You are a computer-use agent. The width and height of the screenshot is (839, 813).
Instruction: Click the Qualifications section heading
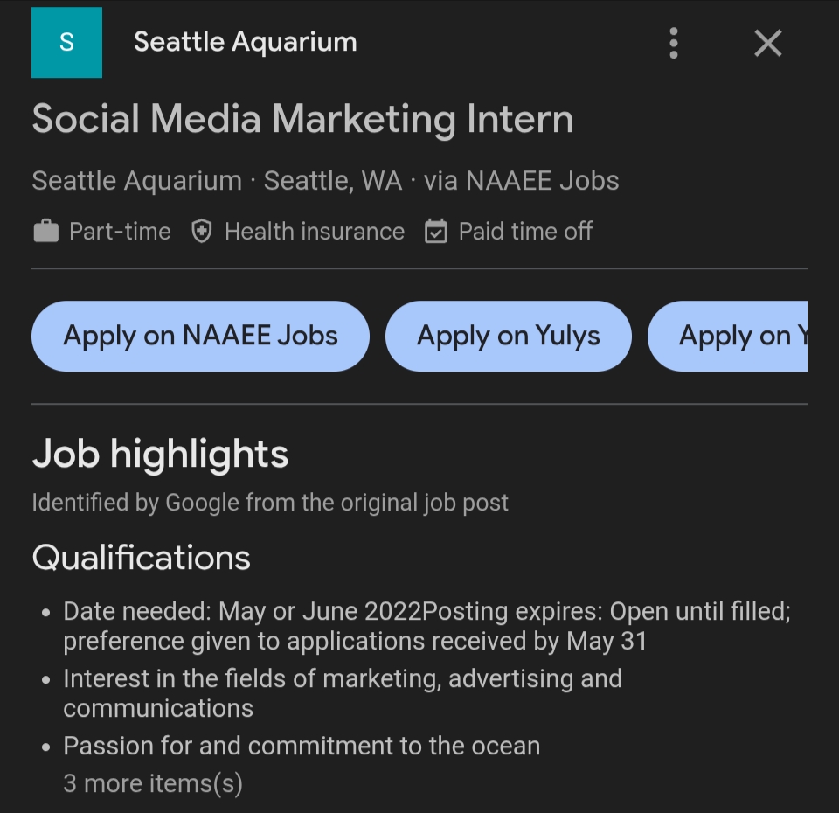coord(141,558)
